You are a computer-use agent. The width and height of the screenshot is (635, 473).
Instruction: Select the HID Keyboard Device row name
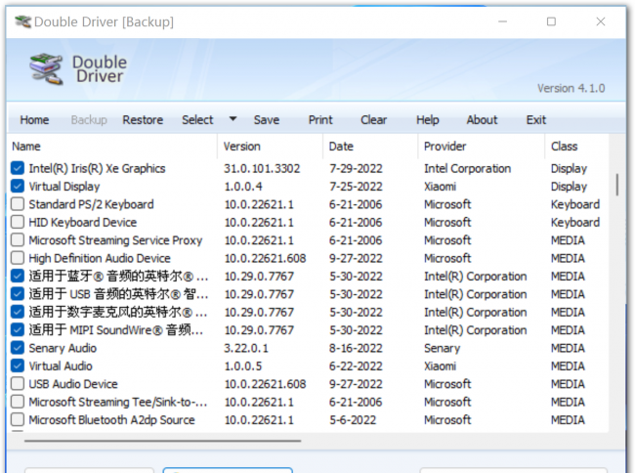point(83,222)
